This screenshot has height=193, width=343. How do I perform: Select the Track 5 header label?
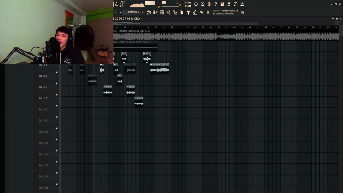[x=43, y=76]
